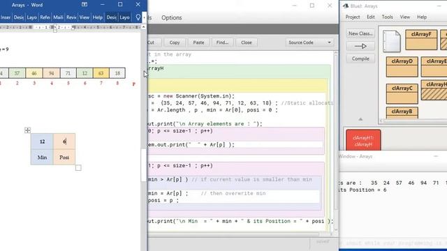Click the README document icon in BlueJ

(x=392, y=41)
